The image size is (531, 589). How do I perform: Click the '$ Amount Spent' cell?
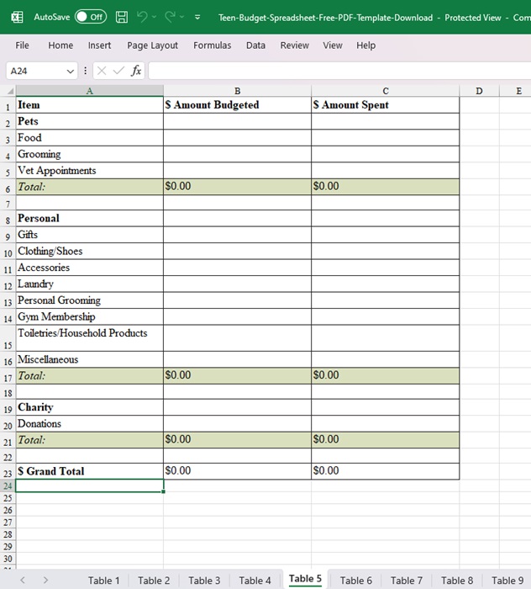pos(386,105)
